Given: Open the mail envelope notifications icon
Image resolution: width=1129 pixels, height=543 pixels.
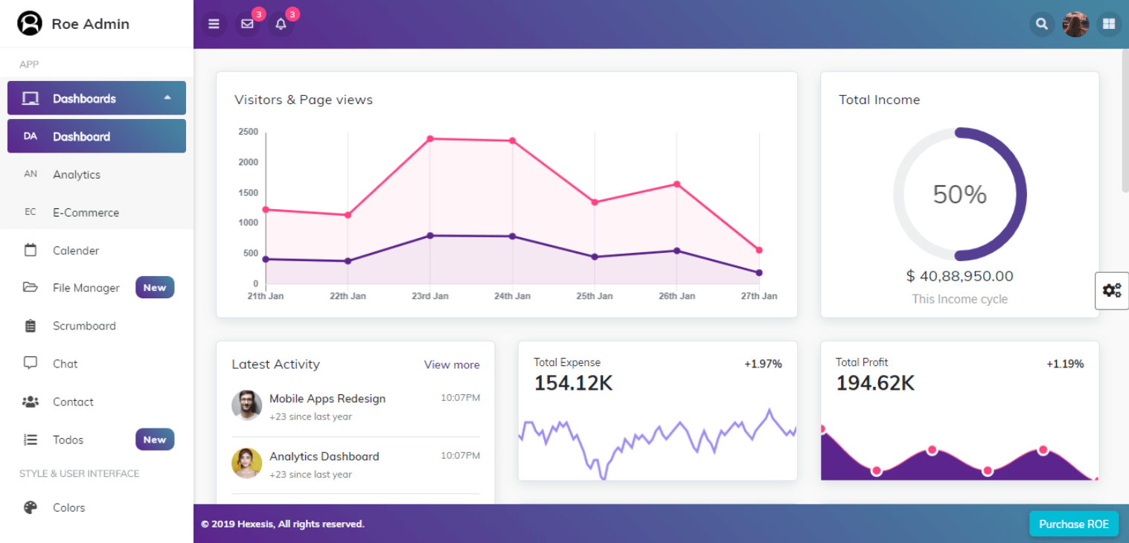Looking at the screenshot, I should click(x=248, y=25).
